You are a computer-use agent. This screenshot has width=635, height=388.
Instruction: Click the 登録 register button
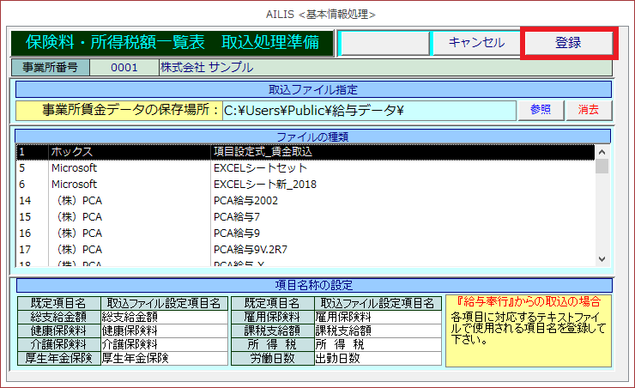pyautogui.click(x=567, y=43)
